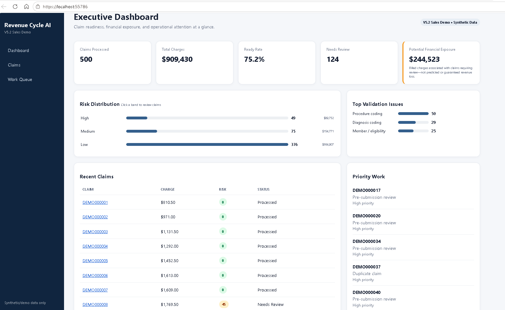
Task: Select Duplicate claim item DEMO000037
Action: (x=413, y=273)
